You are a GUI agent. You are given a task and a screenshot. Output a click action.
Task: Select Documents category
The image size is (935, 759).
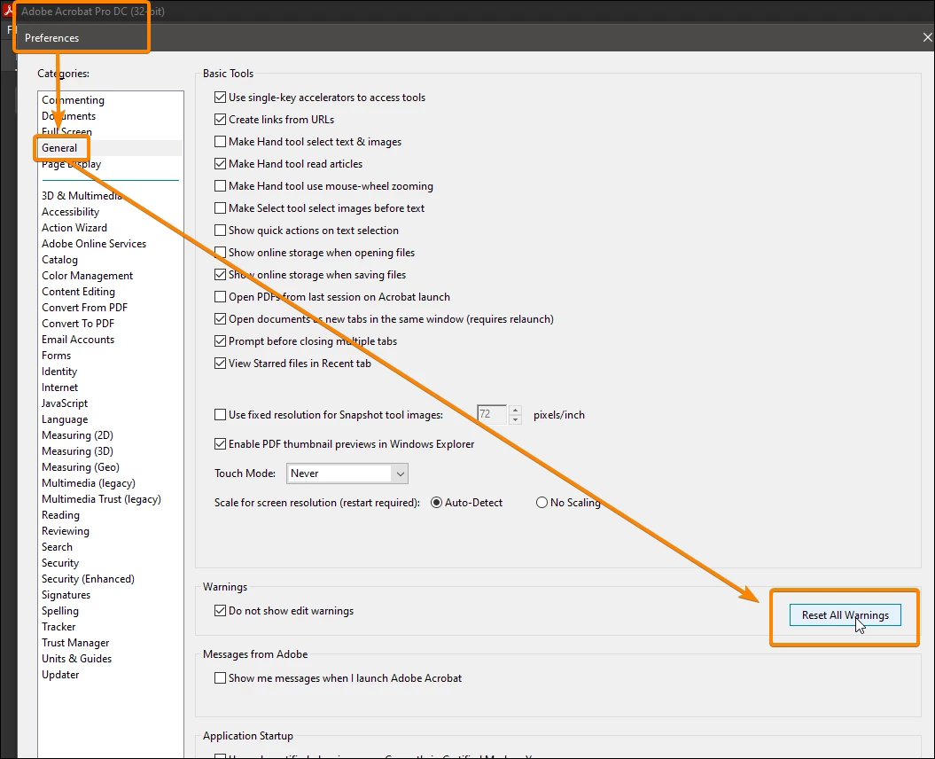(x=68, y=116)
